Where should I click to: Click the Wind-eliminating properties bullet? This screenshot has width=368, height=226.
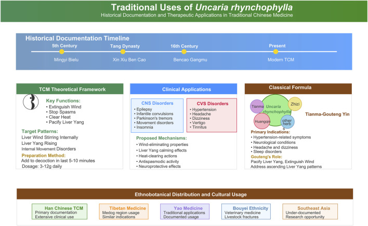coord(162,144)
